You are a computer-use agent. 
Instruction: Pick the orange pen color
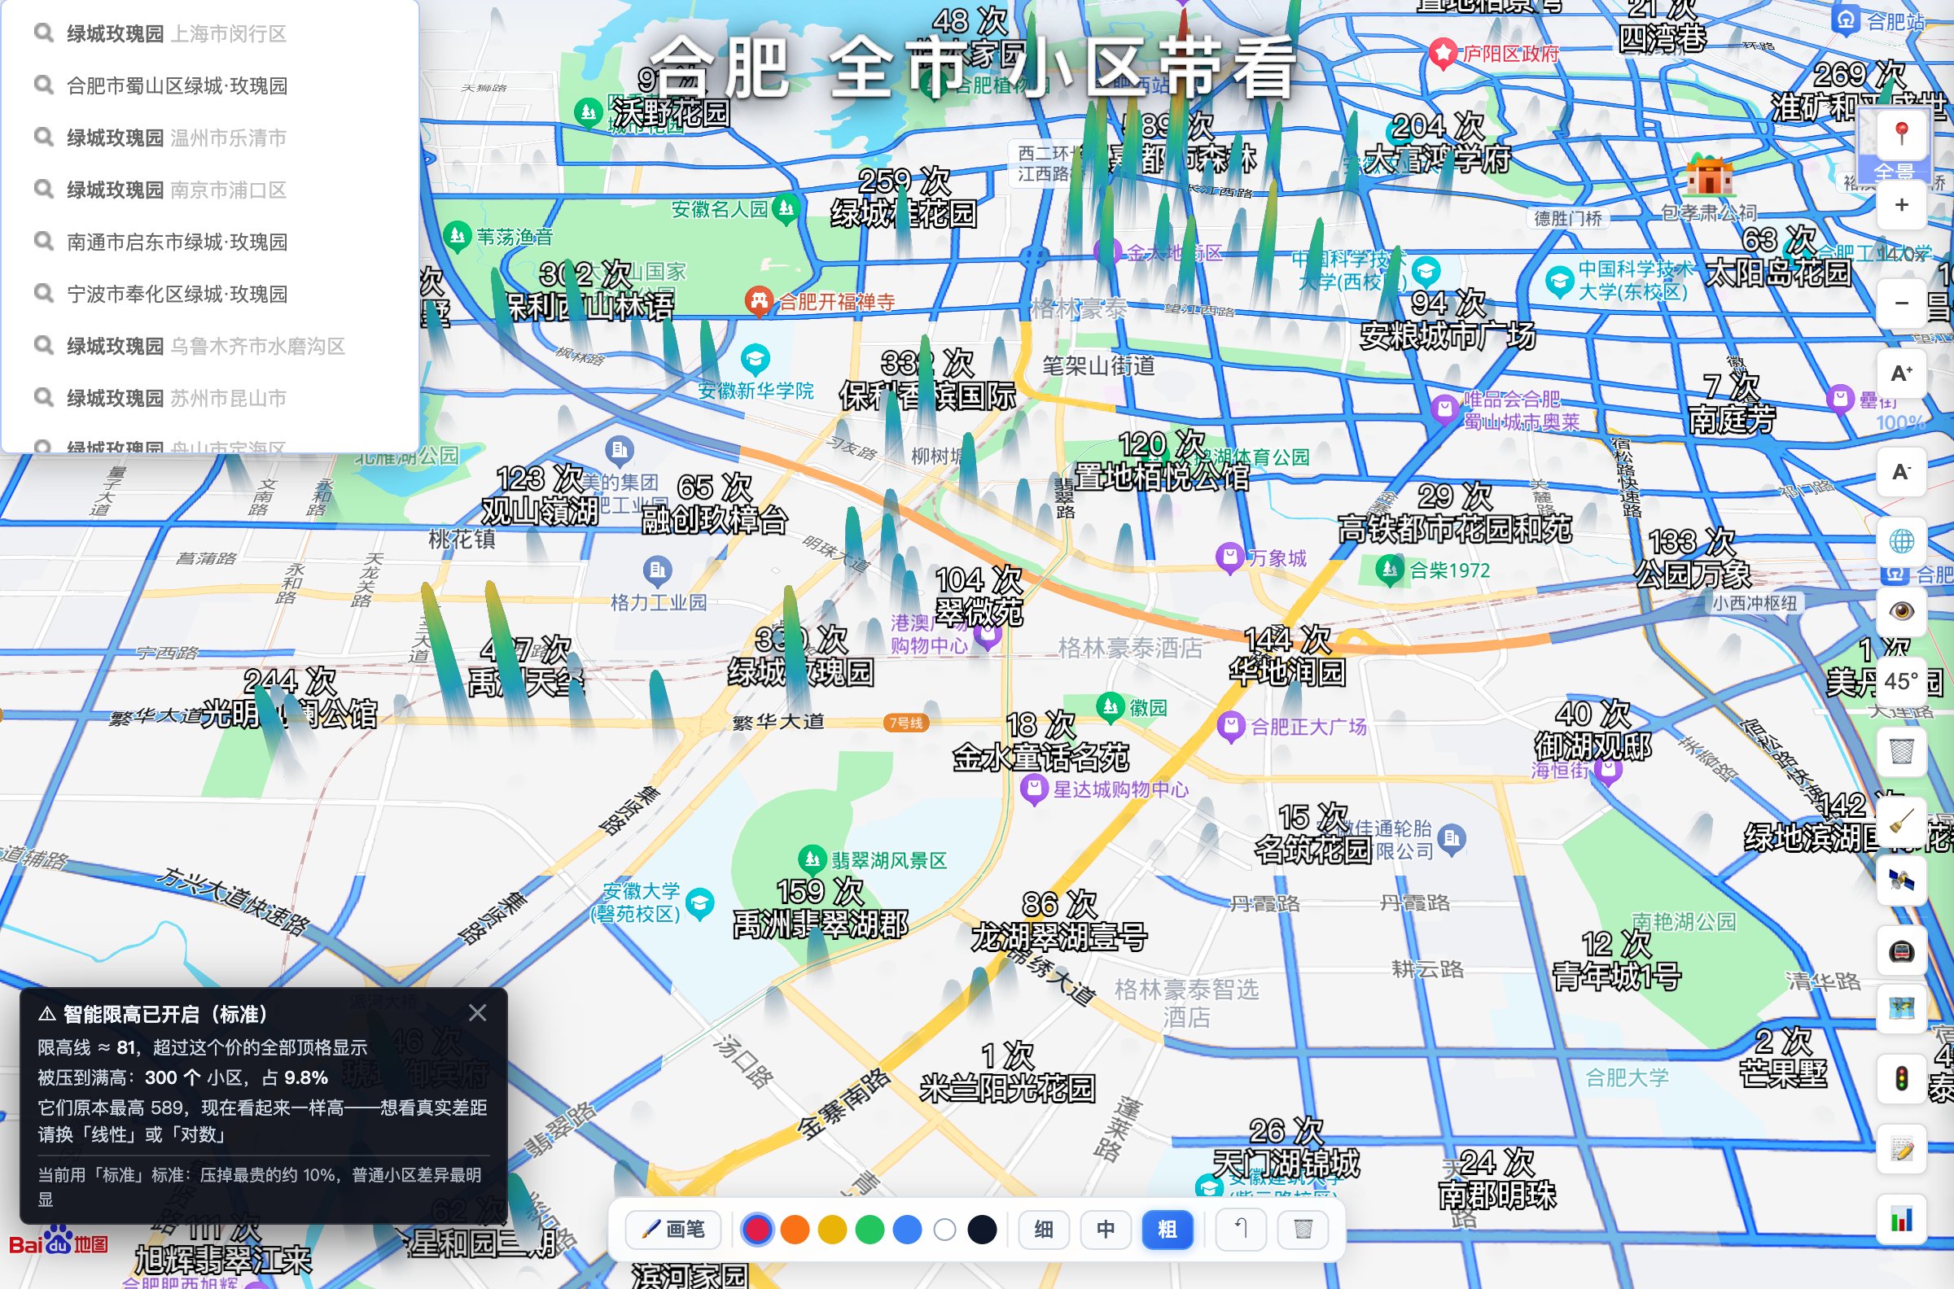(795, 1230)
